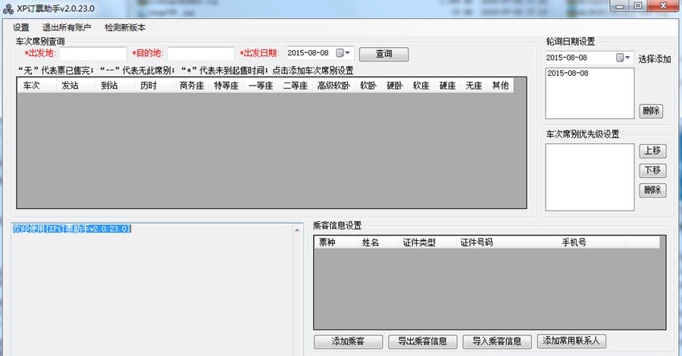Viewport: 682px width, 356px height.
Task: Click 退出所有账户 menu item
Action: (x=67, y=27)
